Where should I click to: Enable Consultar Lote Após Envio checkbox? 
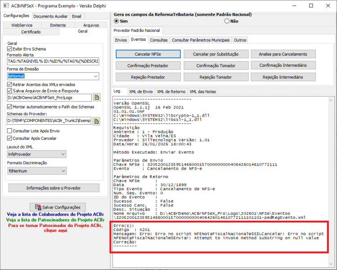[9, 131]
